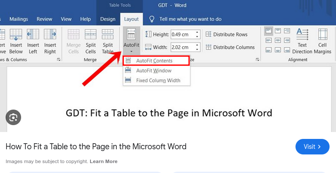Select Align Bottom Left cell alignment
Image resolution: width=336 pixels, height=173 pixels.
point(268,50)
